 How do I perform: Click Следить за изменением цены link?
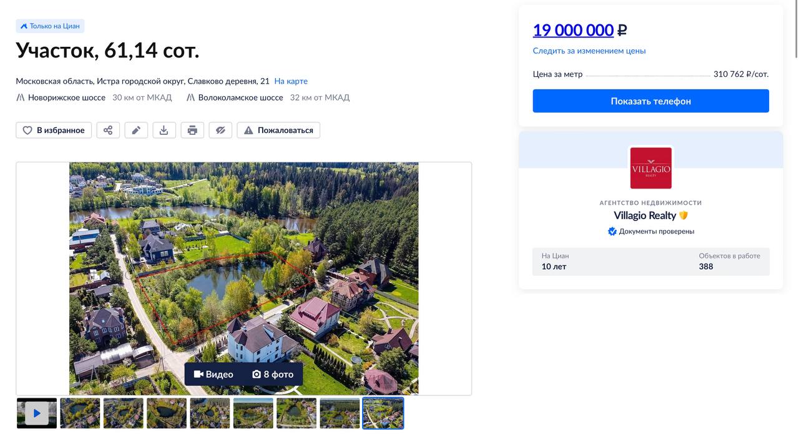[x=589, y=51]
